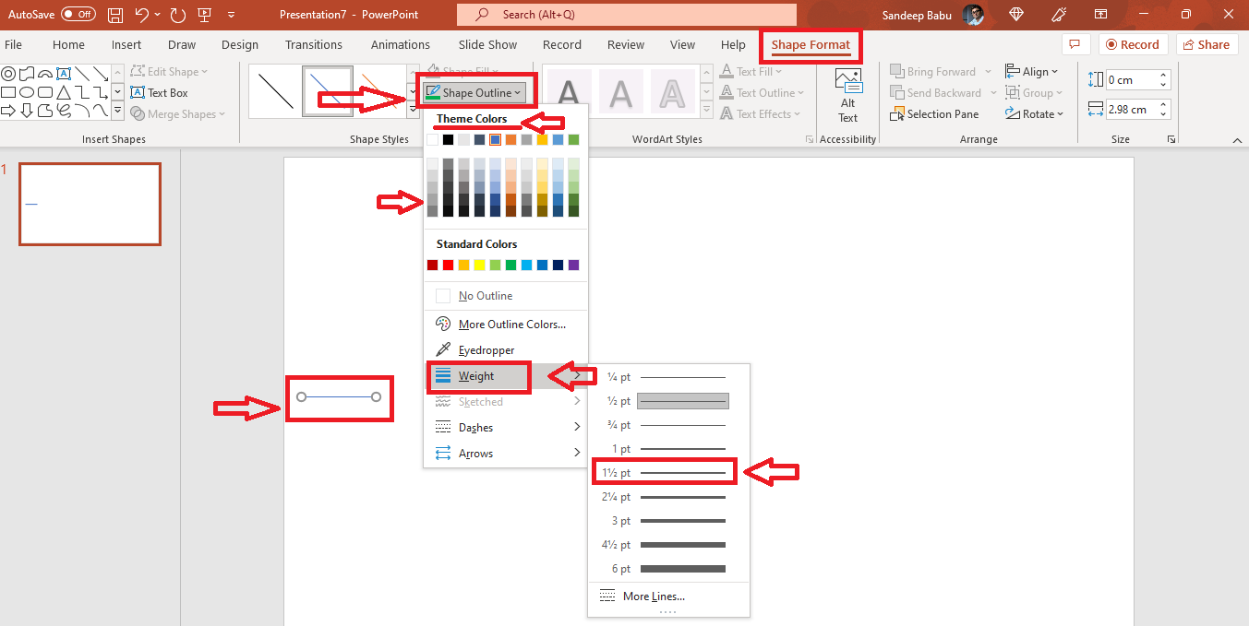Click the Text Box tool
The image size is (1249, 626).
[160, 93]
